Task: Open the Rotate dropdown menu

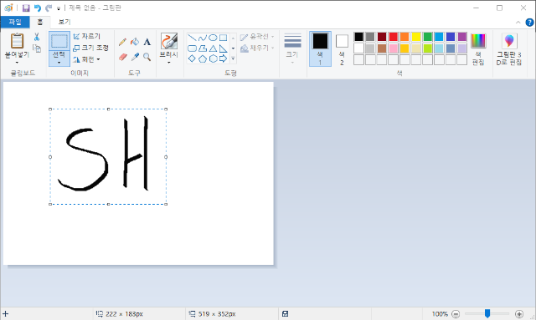Action: 86,59
